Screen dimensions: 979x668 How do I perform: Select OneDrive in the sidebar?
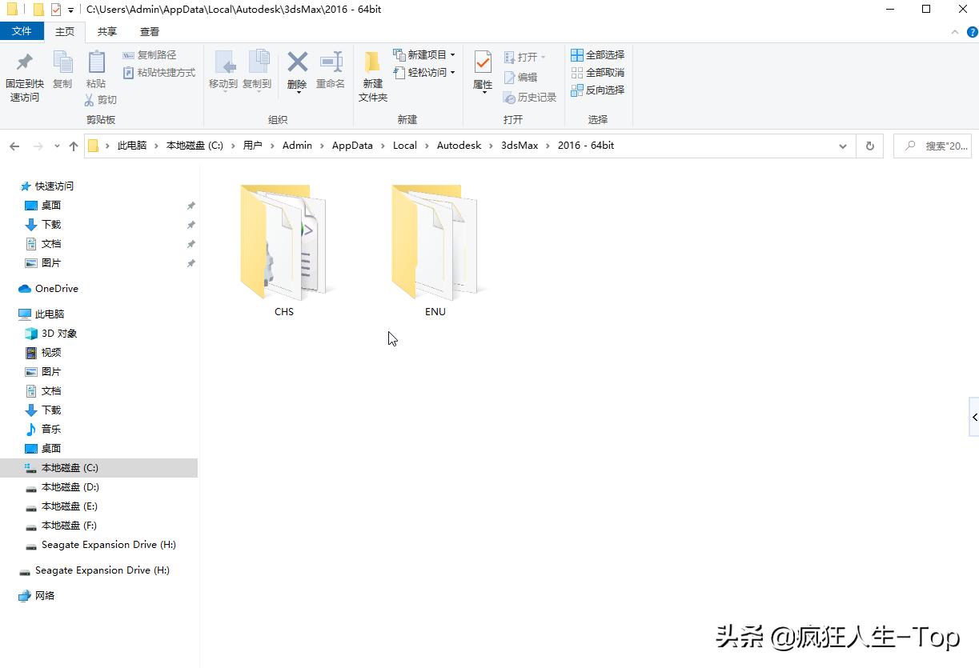click(57, 288)
